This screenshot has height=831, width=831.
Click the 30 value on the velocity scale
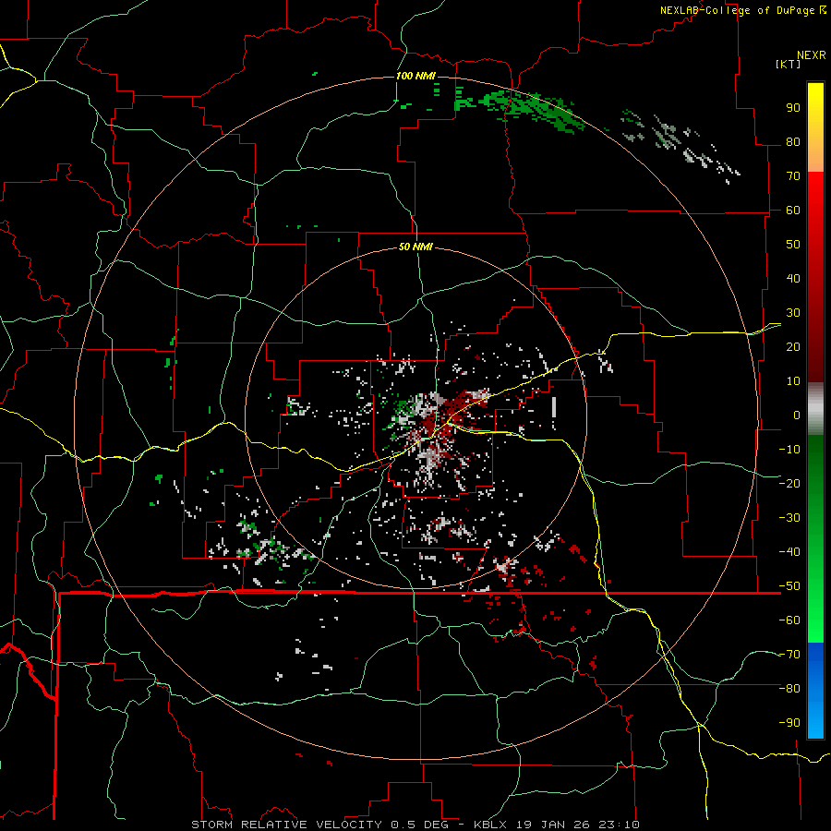click(793, 313)
